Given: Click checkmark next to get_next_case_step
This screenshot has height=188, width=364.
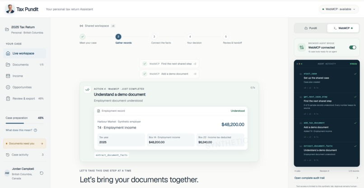Looking at the screenshot, I should (x=355, y=97).
